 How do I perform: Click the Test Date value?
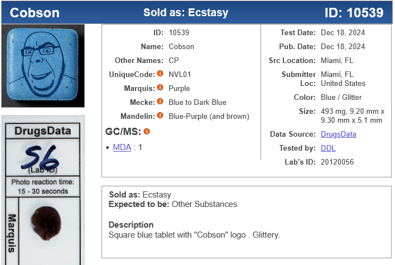343,33
